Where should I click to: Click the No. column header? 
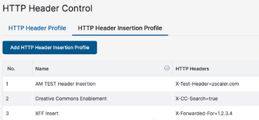(x=11, y=69)
